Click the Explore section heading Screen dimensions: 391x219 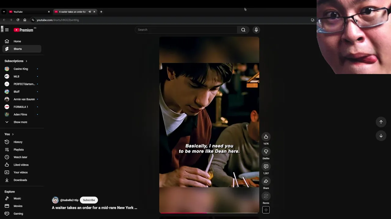[x=9, y=192]
